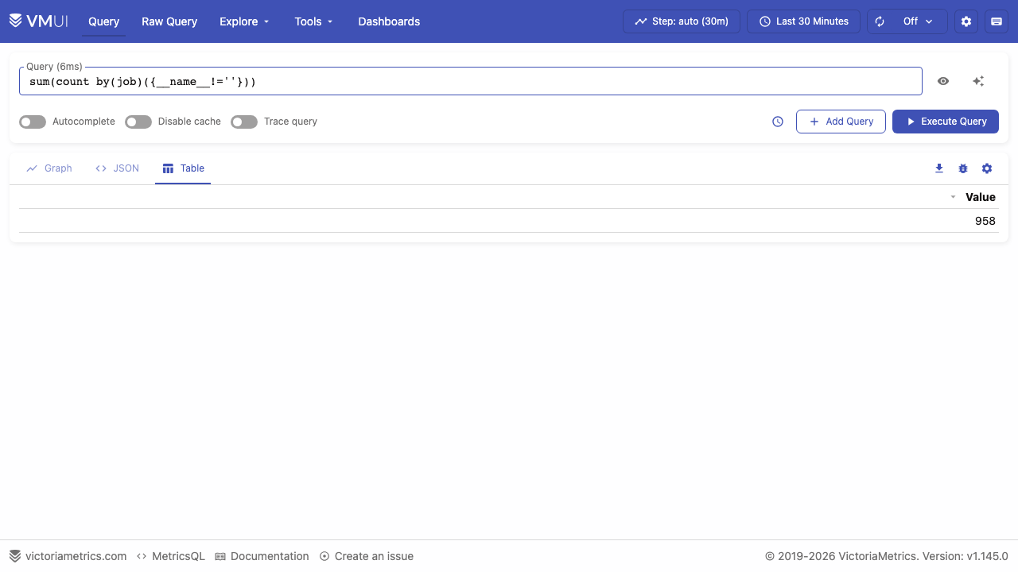Viewport: 1018px width, 572px height.
Task: Click the debug bug icon
Action: pyautogui.click(x=963, y=168)
